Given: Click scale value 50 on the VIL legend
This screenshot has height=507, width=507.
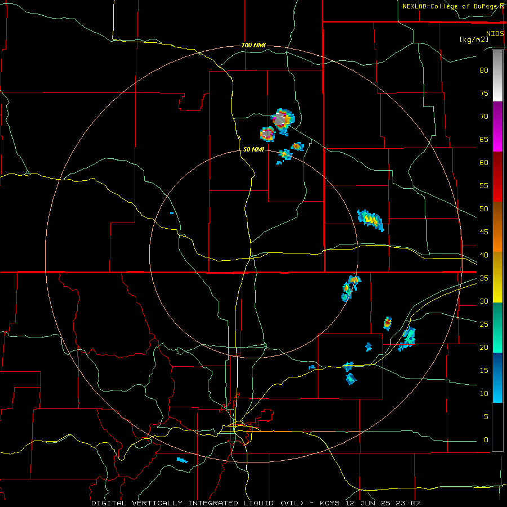Looking at the screenshot, I should (x=484, y=209).
